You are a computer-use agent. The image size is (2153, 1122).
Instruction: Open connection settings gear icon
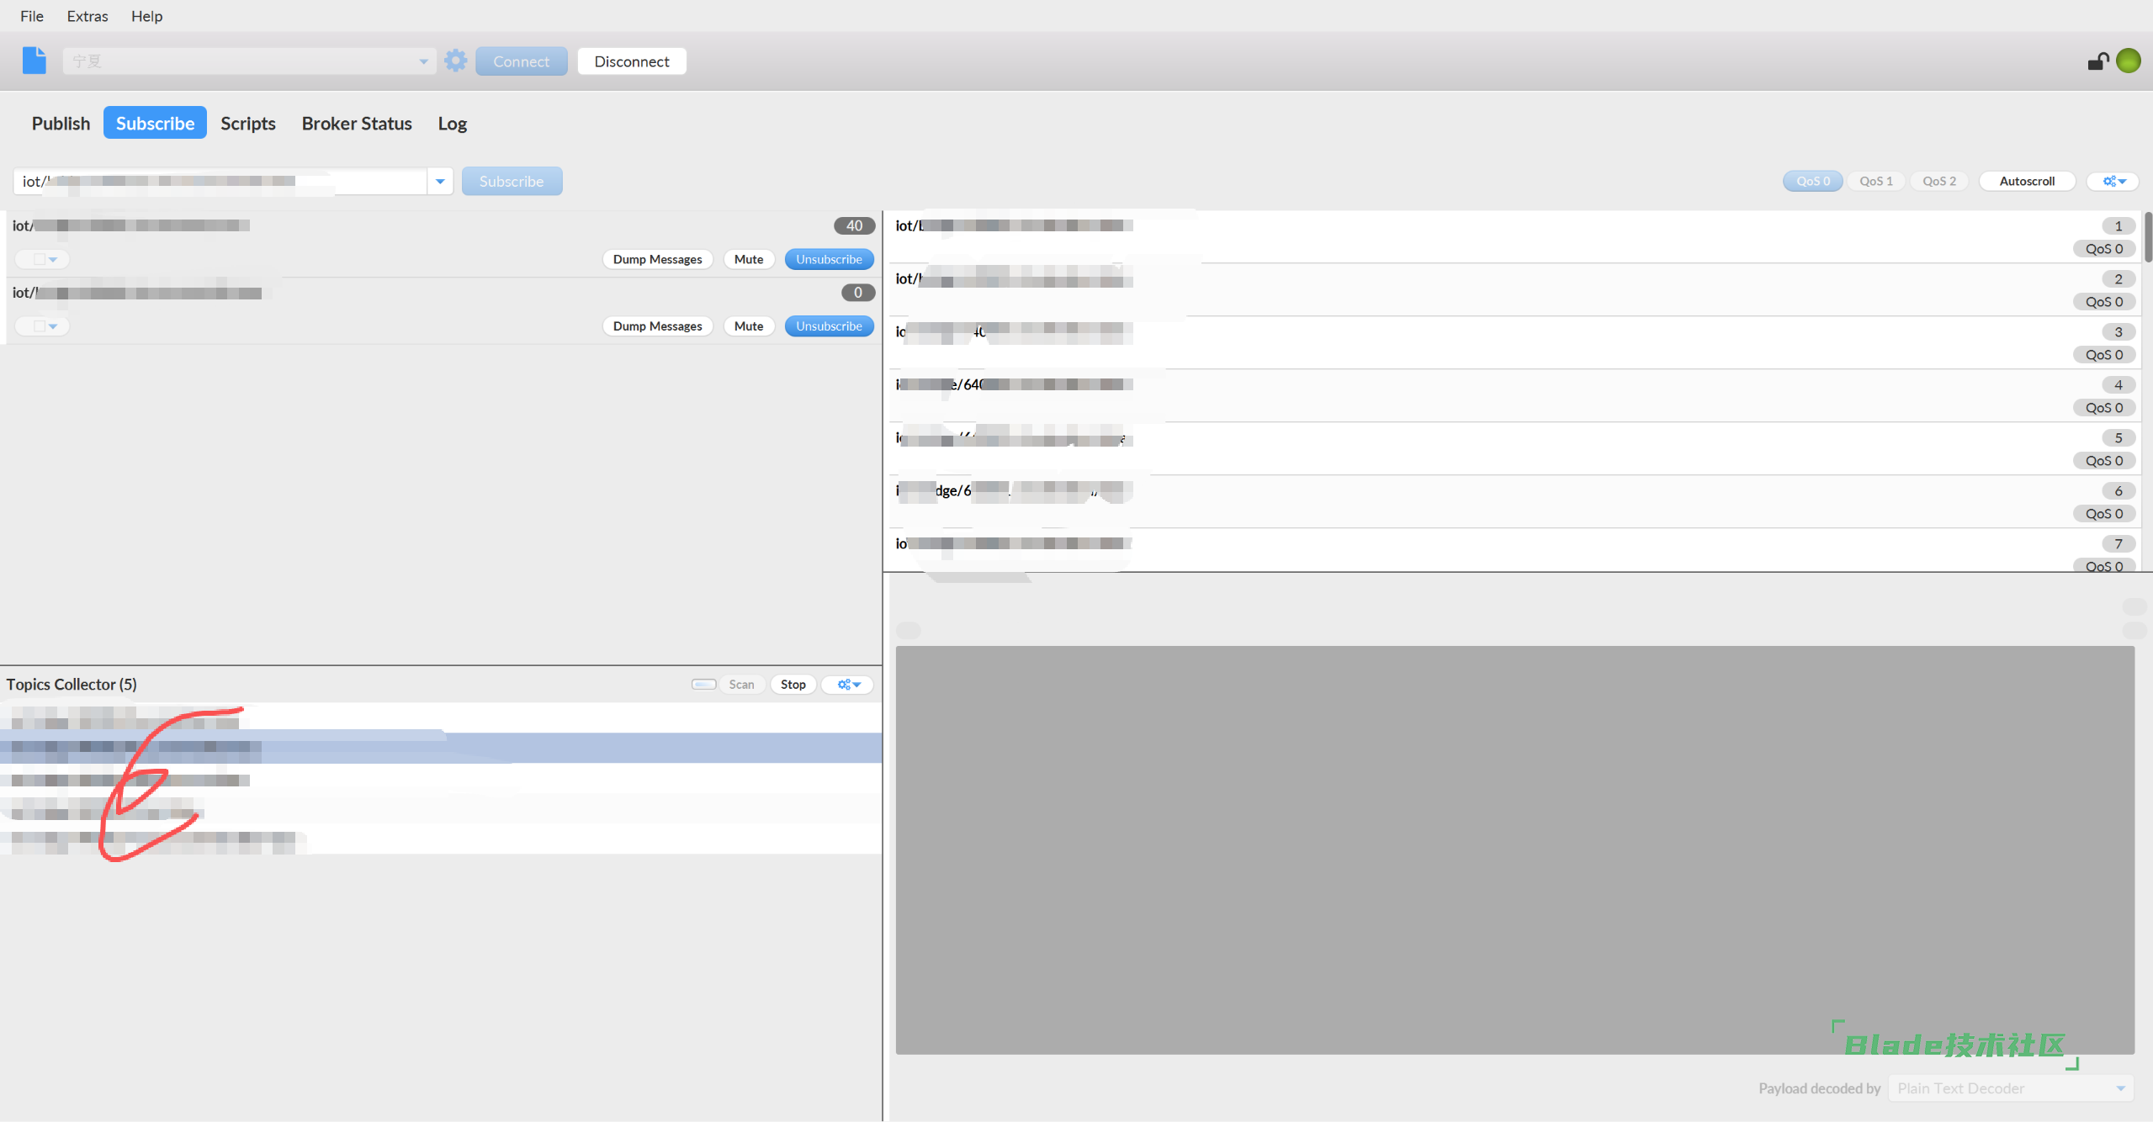coord(455,61)
